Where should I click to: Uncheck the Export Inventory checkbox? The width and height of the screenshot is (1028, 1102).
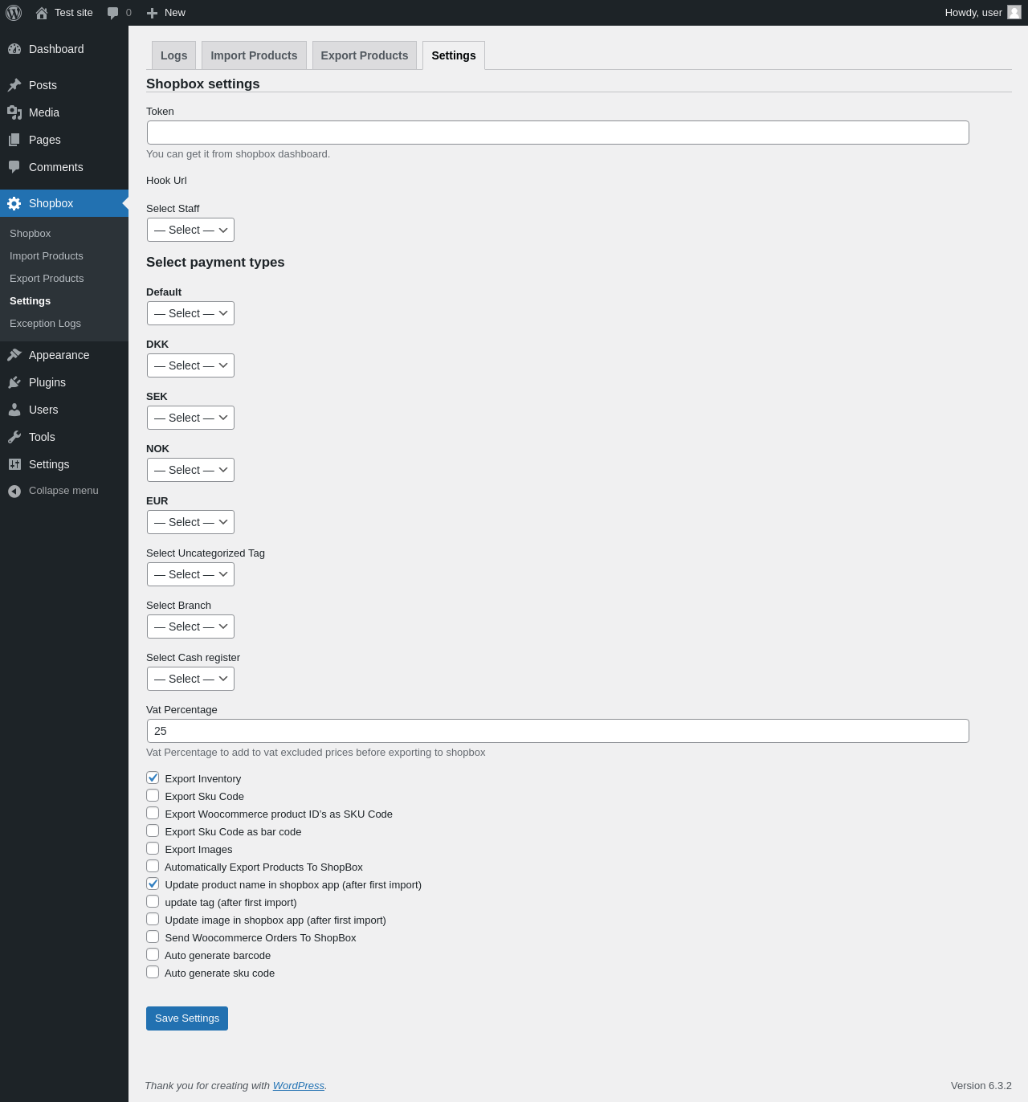[x=153, y=778]
